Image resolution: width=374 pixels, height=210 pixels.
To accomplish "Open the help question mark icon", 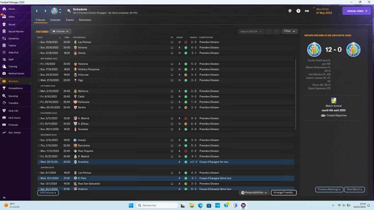I will (298, 11).
